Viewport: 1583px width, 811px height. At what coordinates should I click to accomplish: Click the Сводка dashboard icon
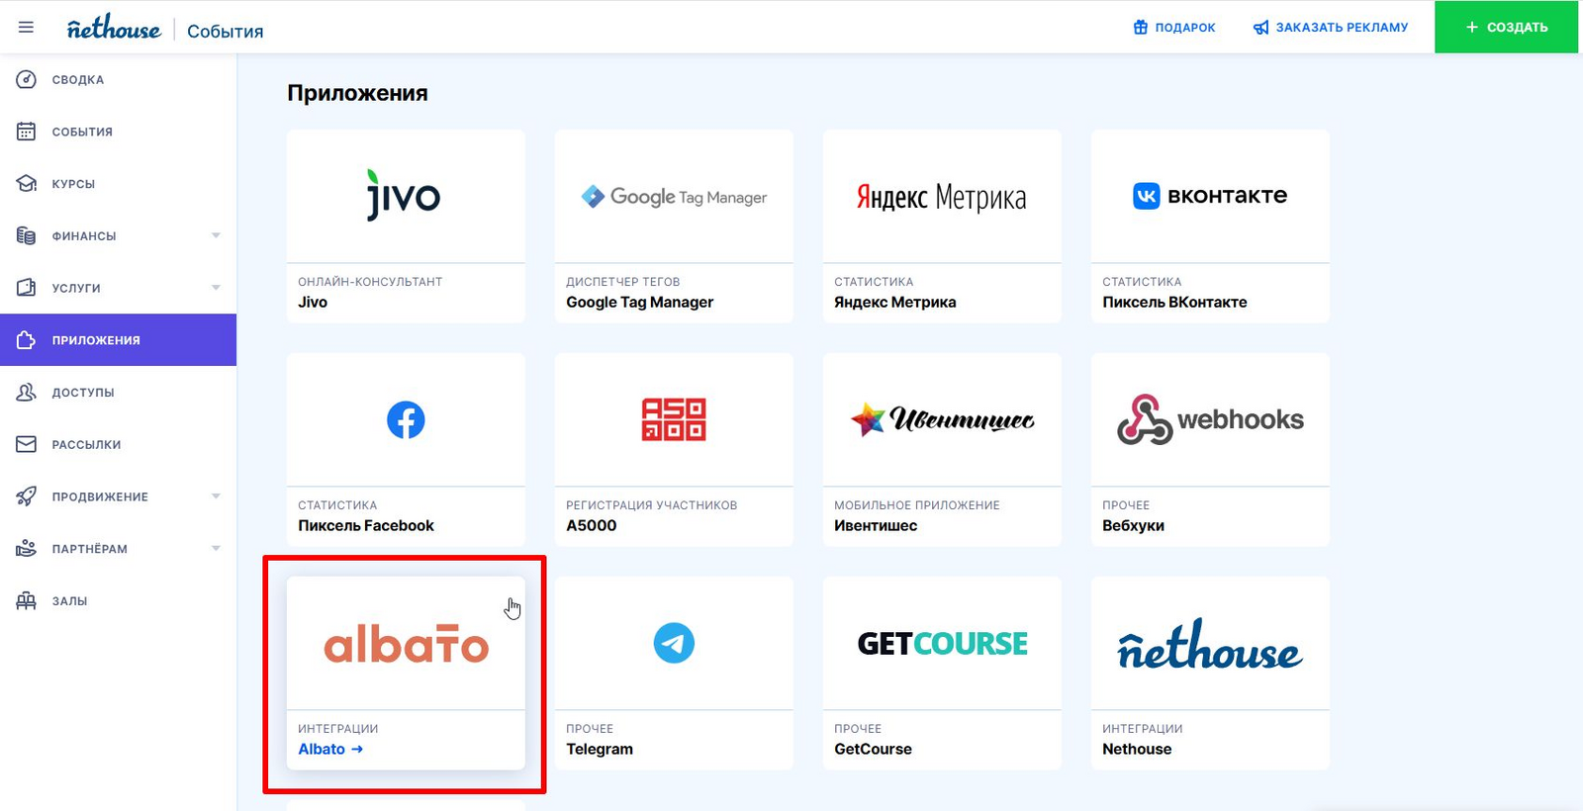[27, 79]
